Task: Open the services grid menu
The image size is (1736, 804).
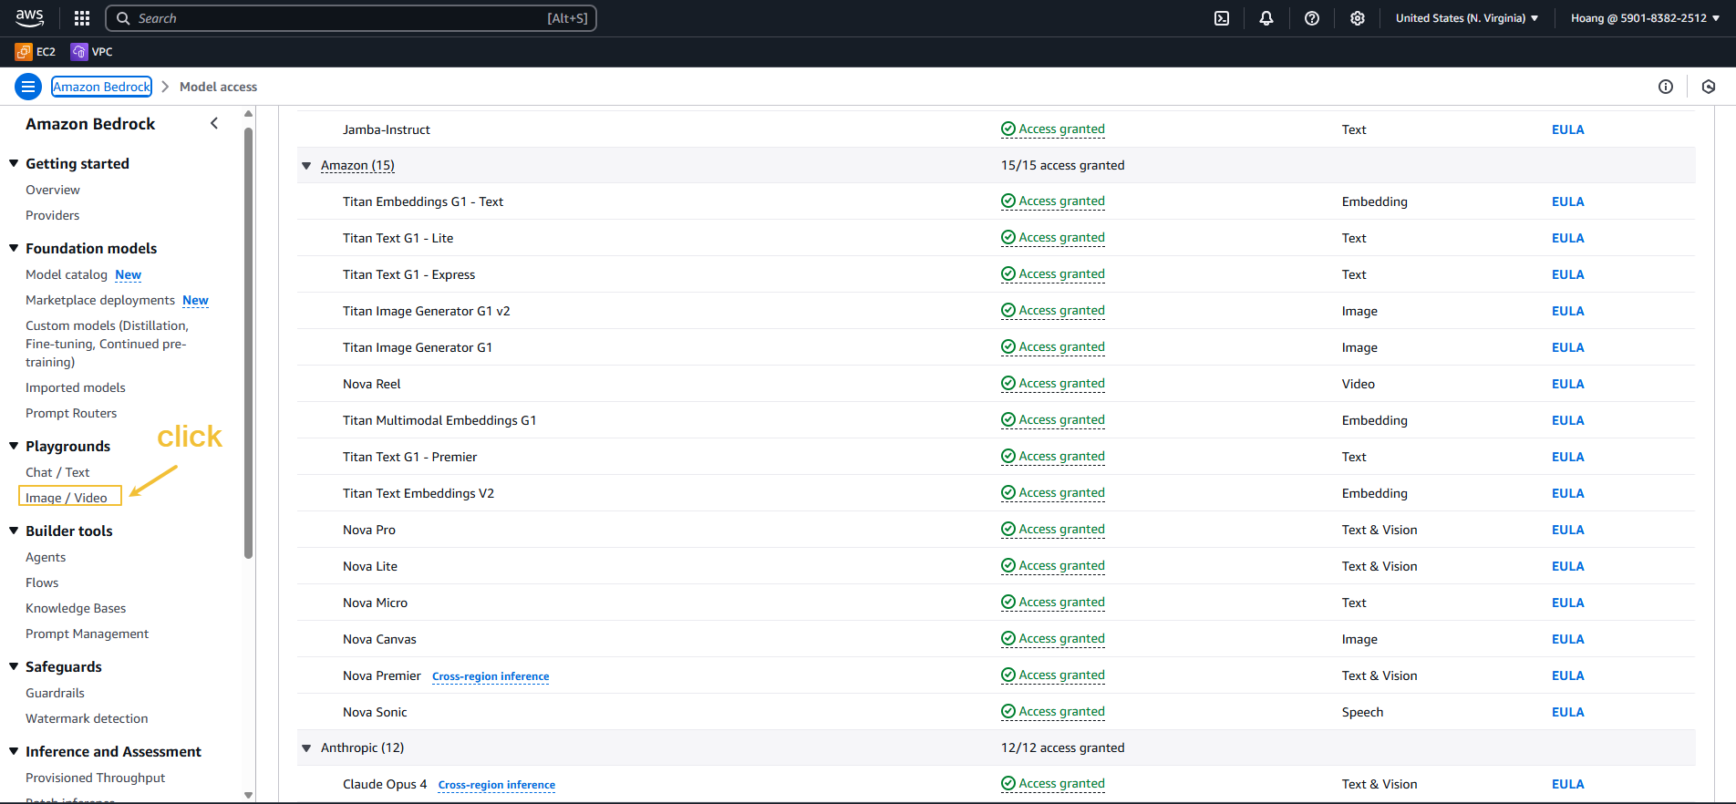Action: coord(82,18)
